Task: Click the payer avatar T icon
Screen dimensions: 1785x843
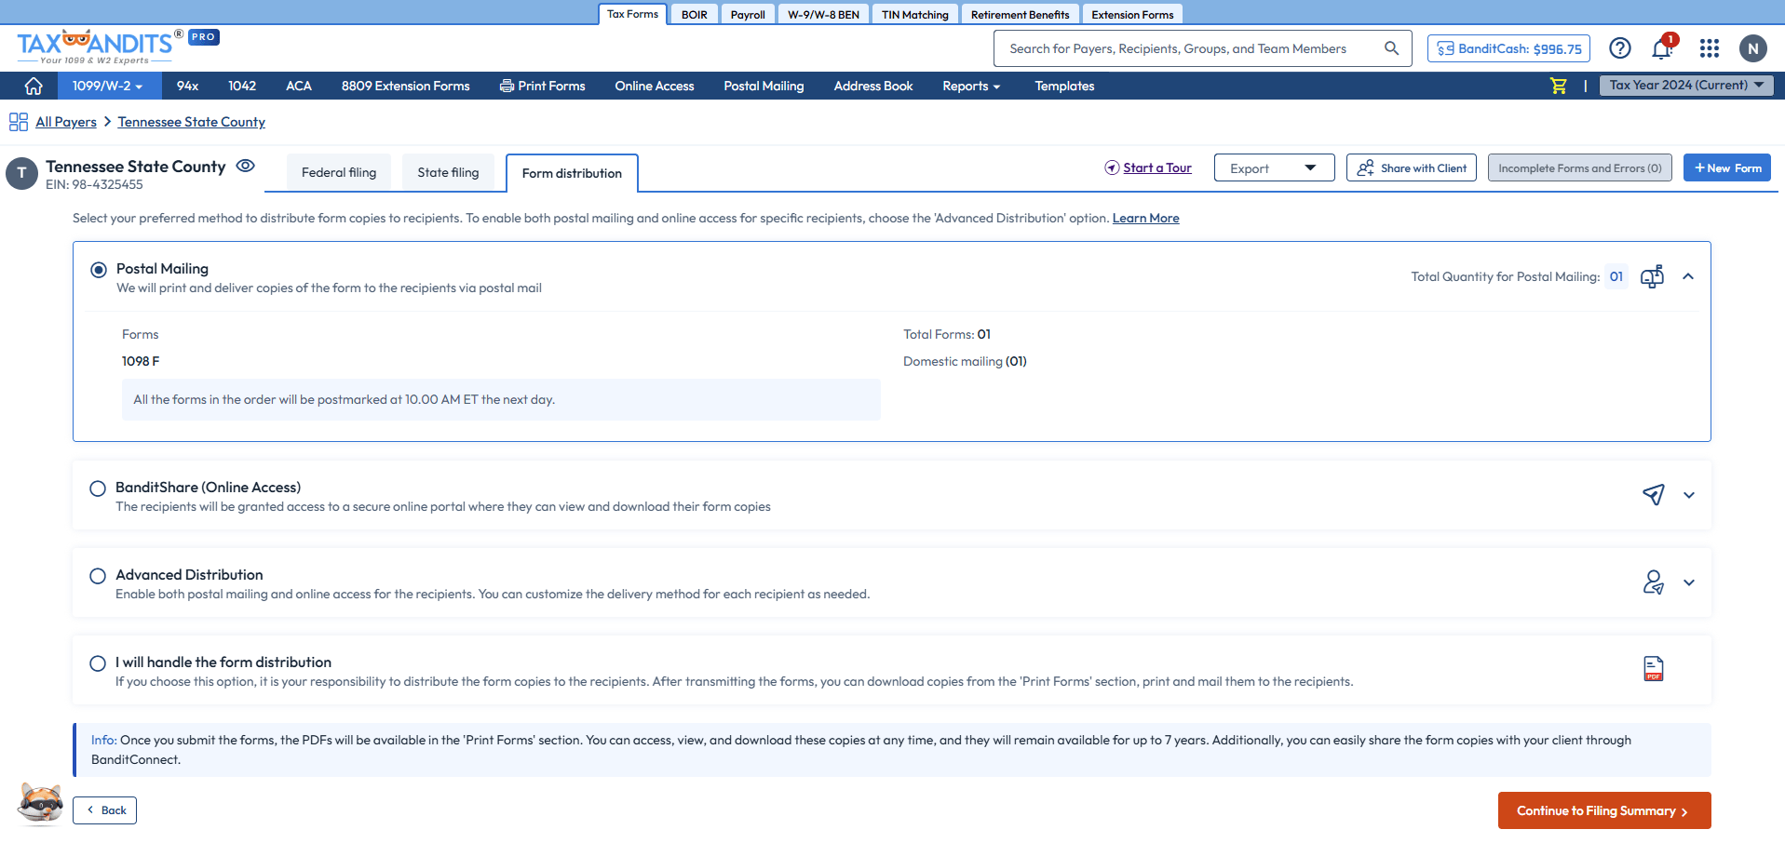Action: [21, 174]
